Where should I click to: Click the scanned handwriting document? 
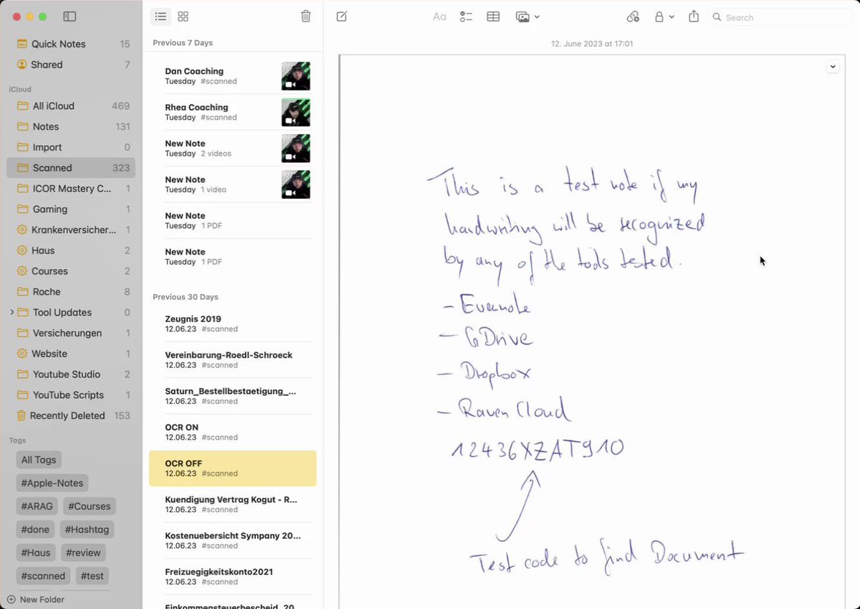[592, 331]
